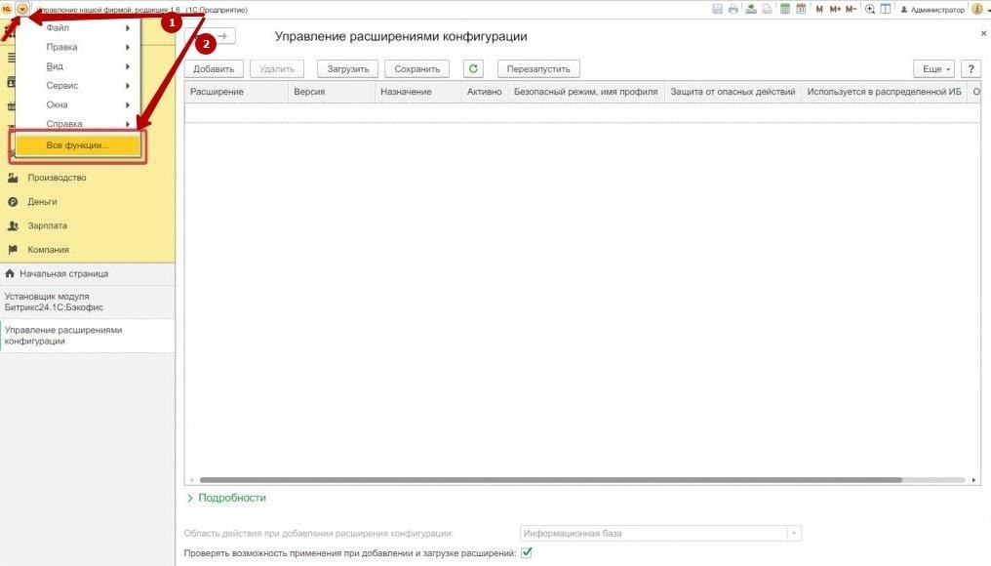Click the Активно column header

pos(485,92)
